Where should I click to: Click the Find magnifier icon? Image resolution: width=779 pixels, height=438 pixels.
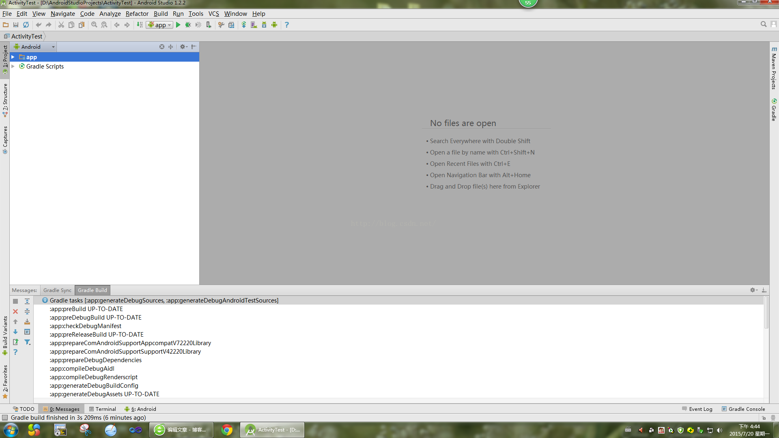tap(94, 25)
